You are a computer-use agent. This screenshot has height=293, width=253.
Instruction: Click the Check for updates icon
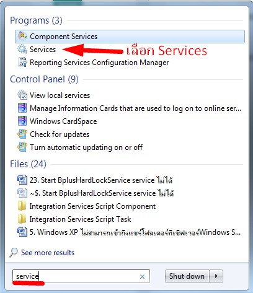pyautogui.click(x=22, y=134)
